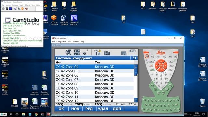Open the notification center on the taskbar

click(204, 114)
